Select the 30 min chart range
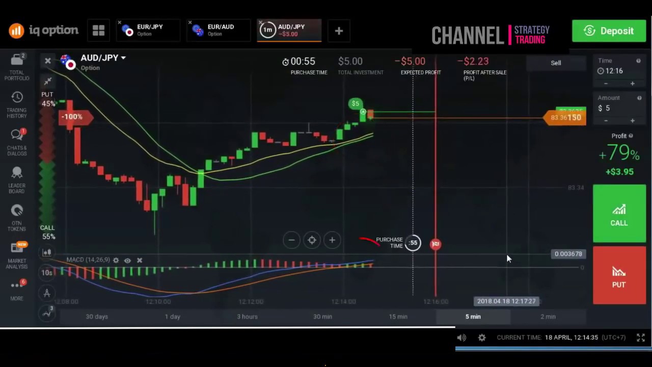Image resolution: width=652 pixels, height=367 pixels. [323, 317]
